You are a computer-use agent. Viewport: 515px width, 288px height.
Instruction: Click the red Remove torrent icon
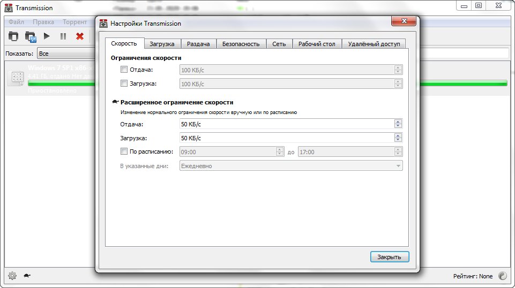(80, 36)
